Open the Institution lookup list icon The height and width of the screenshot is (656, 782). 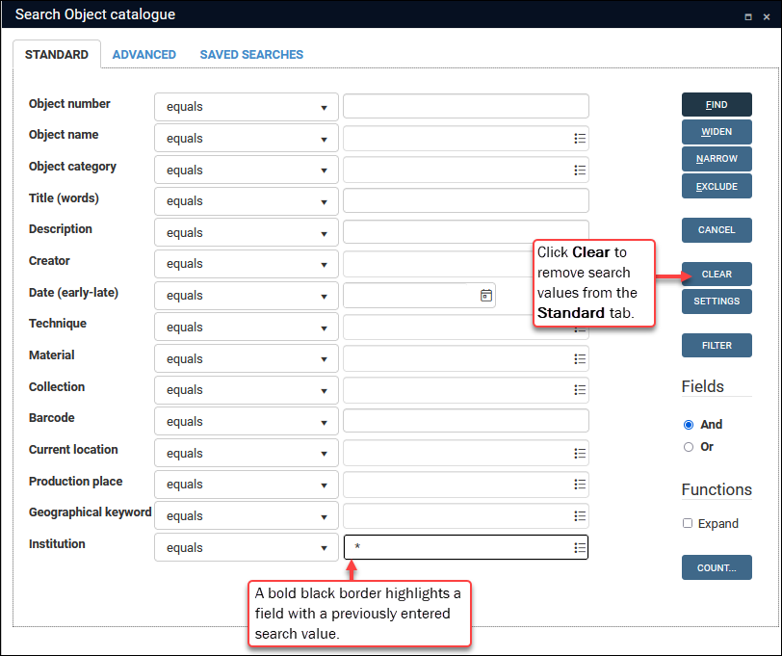580,547
